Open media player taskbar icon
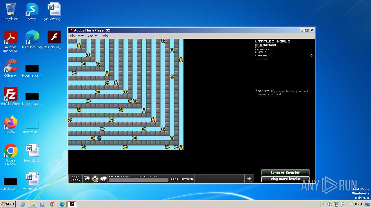The image size is (371, 208). click(43, 204)
